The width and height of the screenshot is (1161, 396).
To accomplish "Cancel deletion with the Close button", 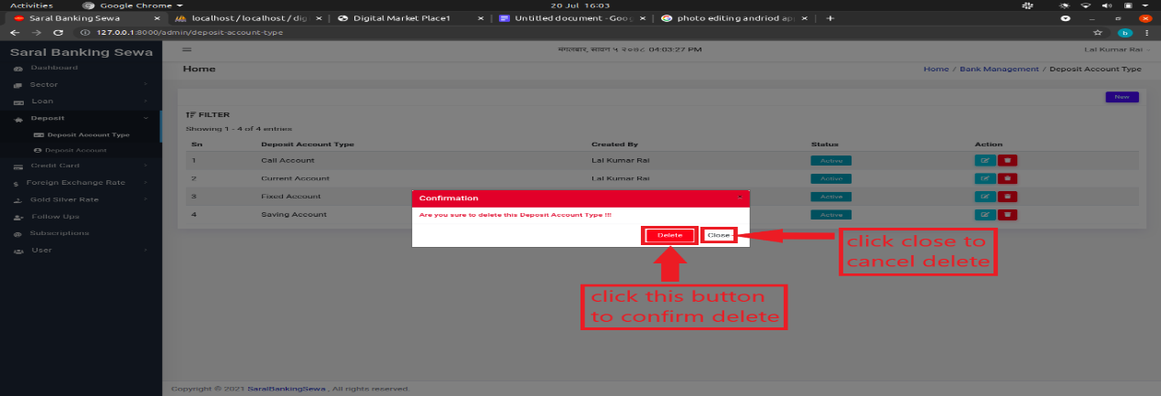I will pyautogui.click(x=719, y=235).
